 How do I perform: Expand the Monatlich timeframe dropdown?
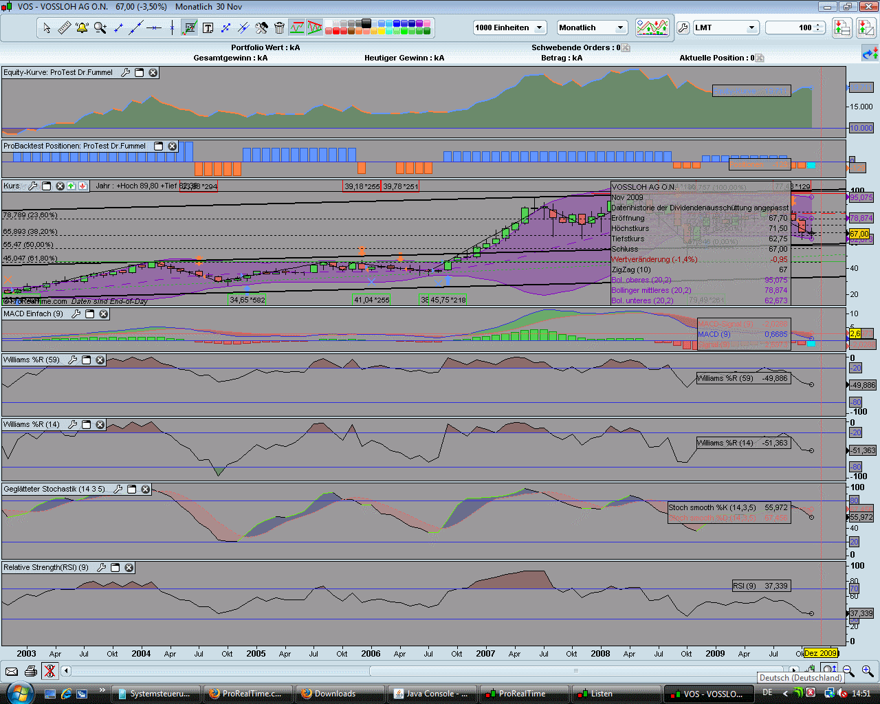point(592,27)
